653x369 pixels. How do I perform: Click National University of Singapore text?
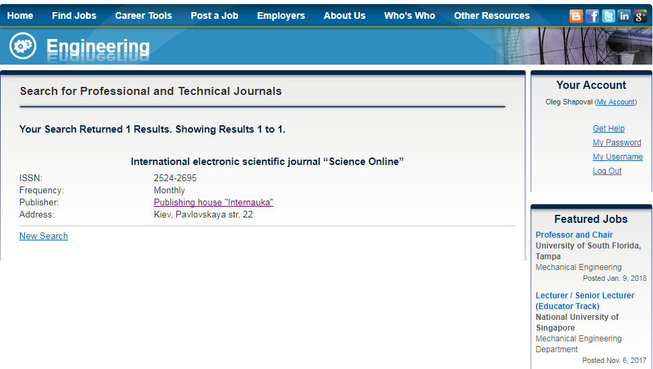577,323
